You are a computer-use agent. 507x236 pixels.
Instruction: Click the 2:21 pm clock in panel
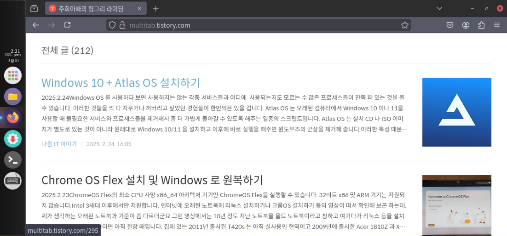(13, 52)
